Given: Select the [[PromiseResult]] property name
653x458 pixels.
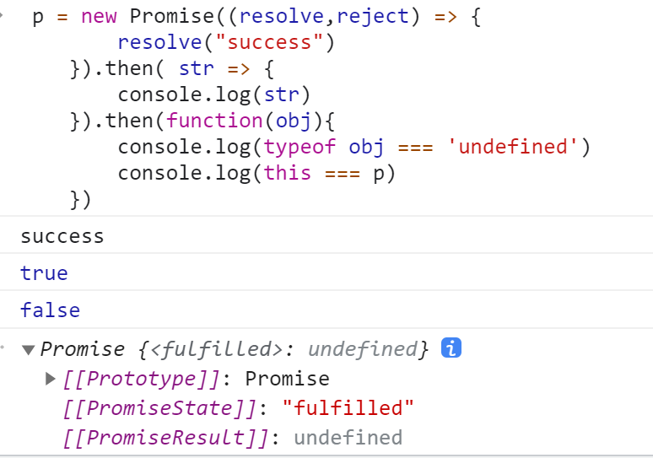Looking at the screenshot, I should click(x=165, y=438).
